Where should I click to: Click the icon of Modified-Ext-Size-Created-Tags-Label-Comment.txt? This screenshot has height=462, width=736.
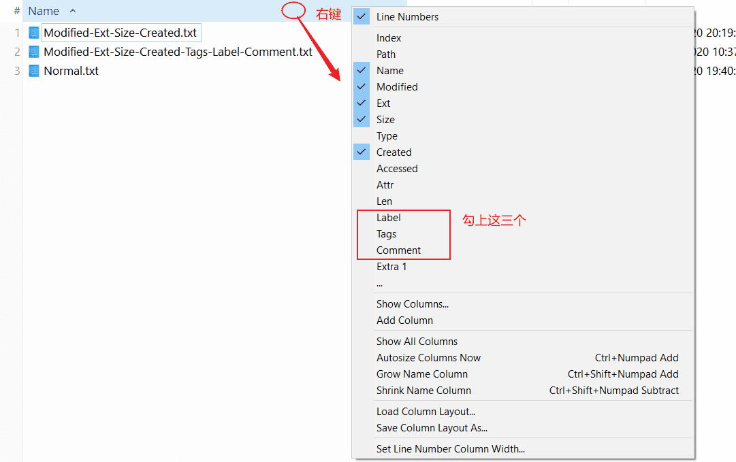pos(33,51)
